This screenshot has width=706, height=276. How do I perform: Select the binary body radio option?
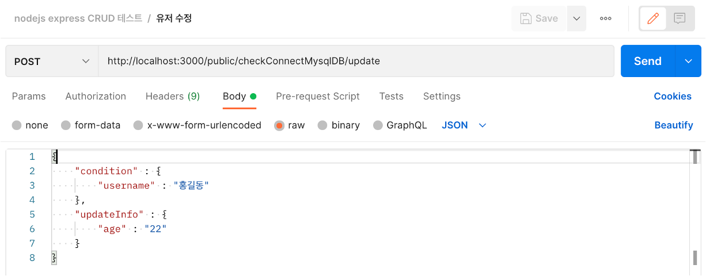click(x=322, y=125)
